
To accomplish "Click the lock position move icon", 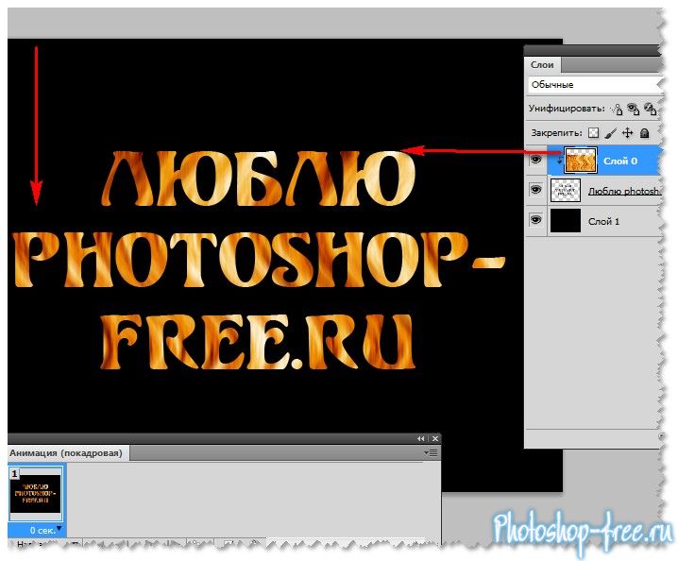I will [x=627, y=133].
